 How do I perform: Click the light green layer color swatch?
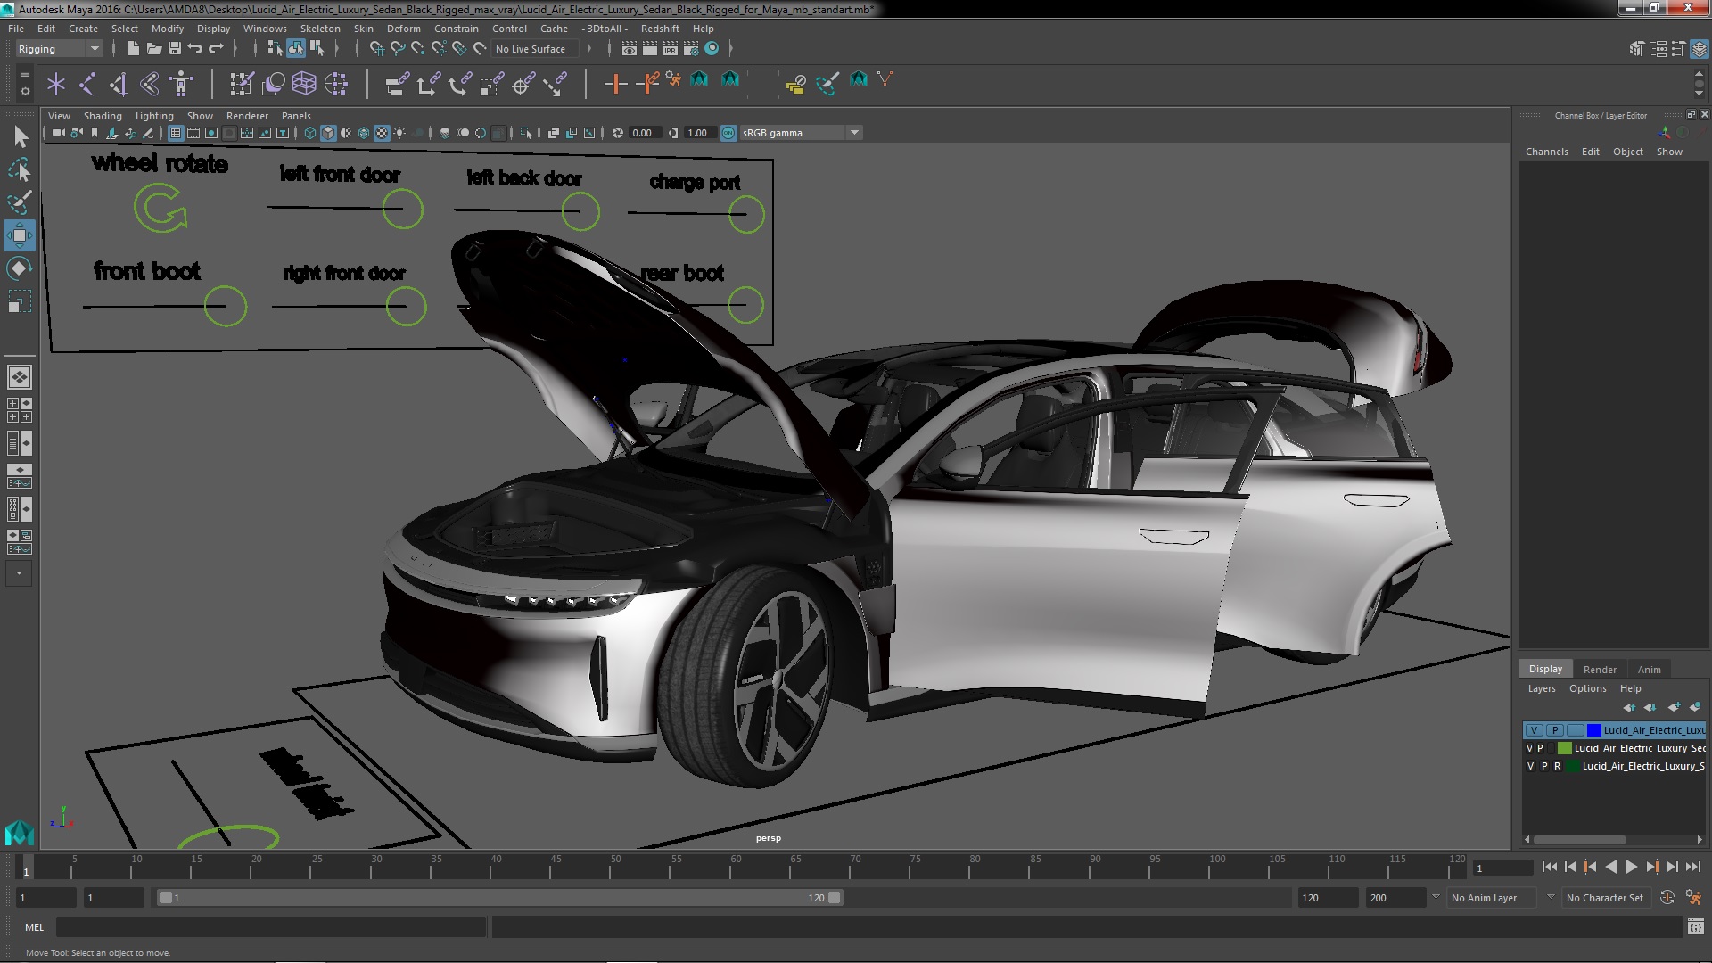point(1564,748)
